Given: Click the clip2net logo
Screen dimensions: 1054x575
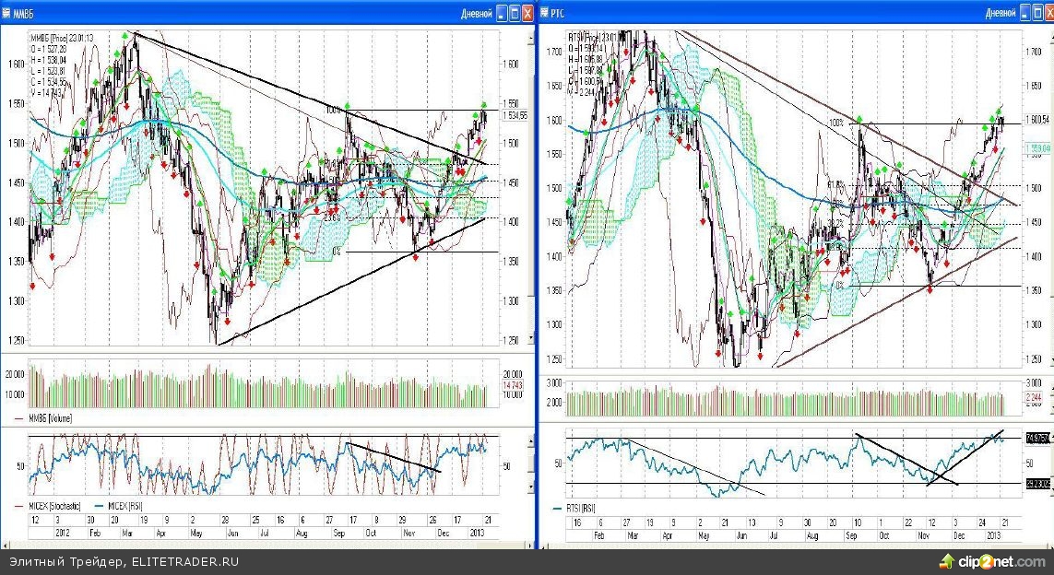Looking at the screenshot, I should [990, 560].
